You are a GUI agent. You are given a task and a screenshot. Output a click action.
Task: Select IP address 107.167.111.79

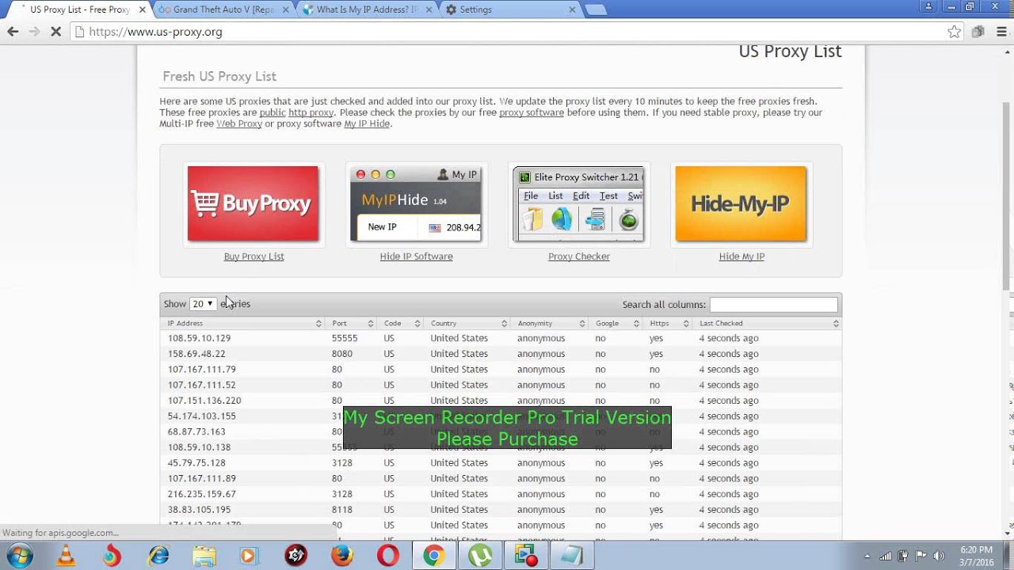(201, 370)
